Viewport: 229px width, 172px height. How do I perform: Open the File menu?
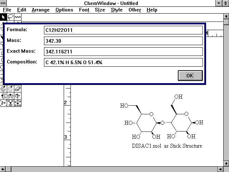pyautogui.click(x=7, y=10)
